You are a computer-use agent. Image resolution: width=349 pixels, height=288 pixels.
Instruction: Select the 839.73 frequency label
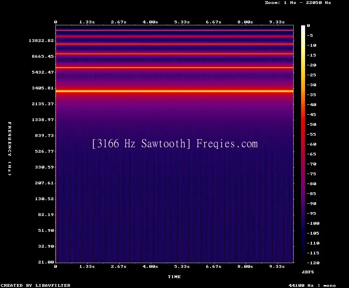tap(44, 135)
